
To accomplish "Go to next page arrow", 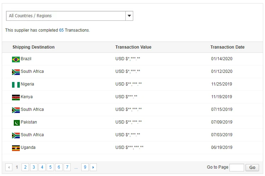I will [x=93, y=167].
